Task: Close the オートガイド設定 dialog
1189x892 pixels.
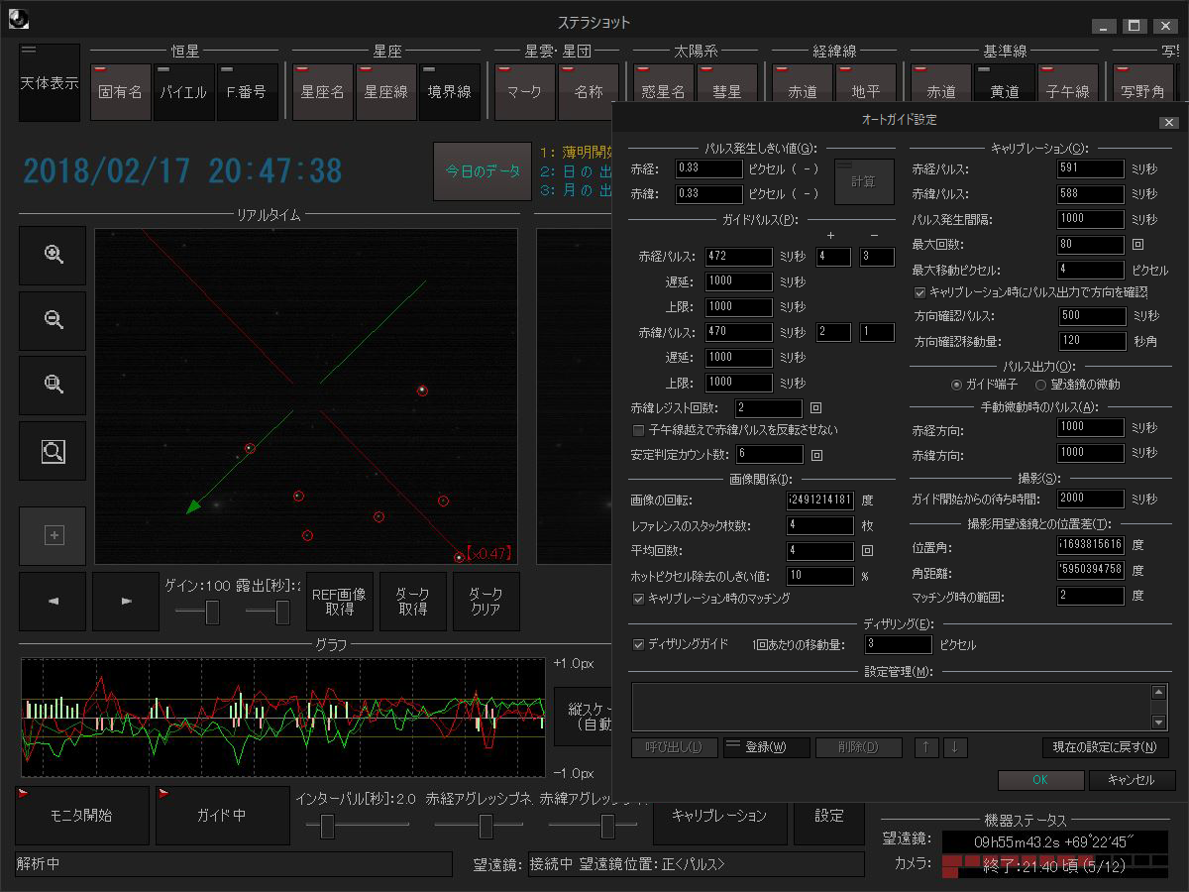Action: click(x=1168, y=122)
